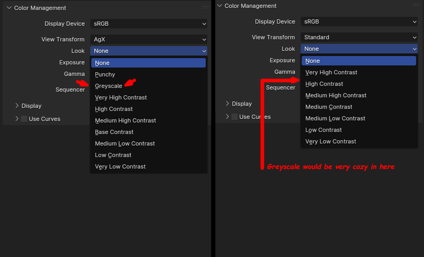Expand the Display subpanel in right panel
The height and width of the screenshot is (257, 424).
click(x=227, y=103)
